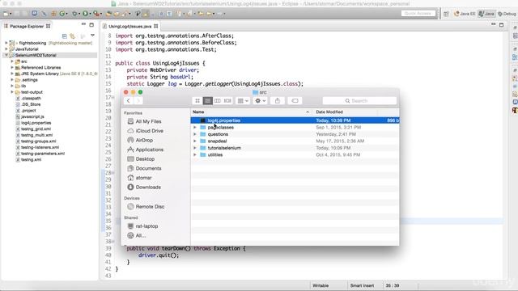Click Smart Insert in Eclipse status bar

tap(362, 285)
